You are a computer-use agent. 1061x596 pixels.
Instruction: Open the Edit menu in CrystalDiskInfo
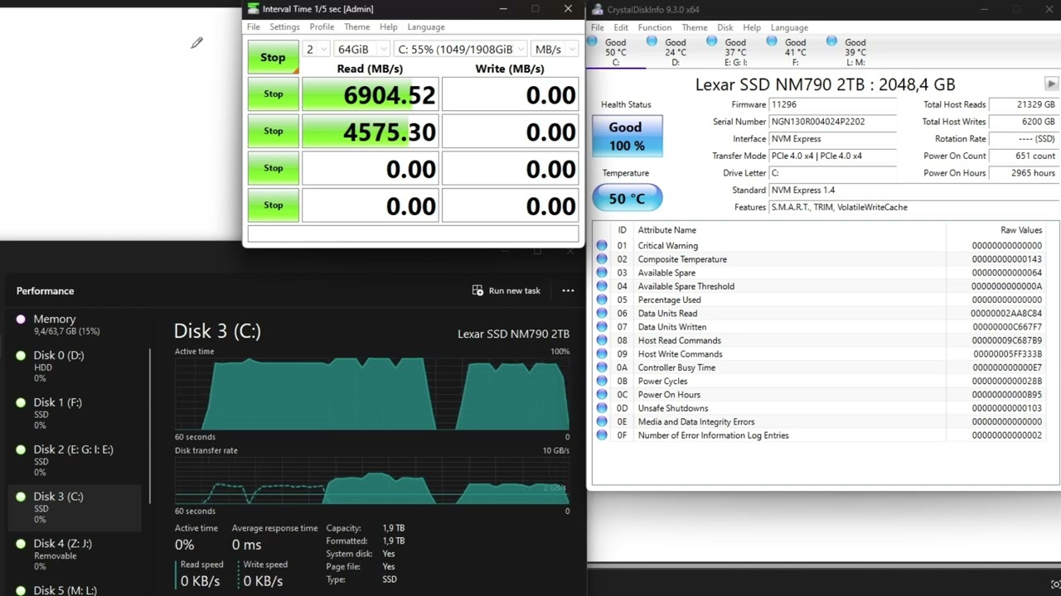tap(621, 27)
